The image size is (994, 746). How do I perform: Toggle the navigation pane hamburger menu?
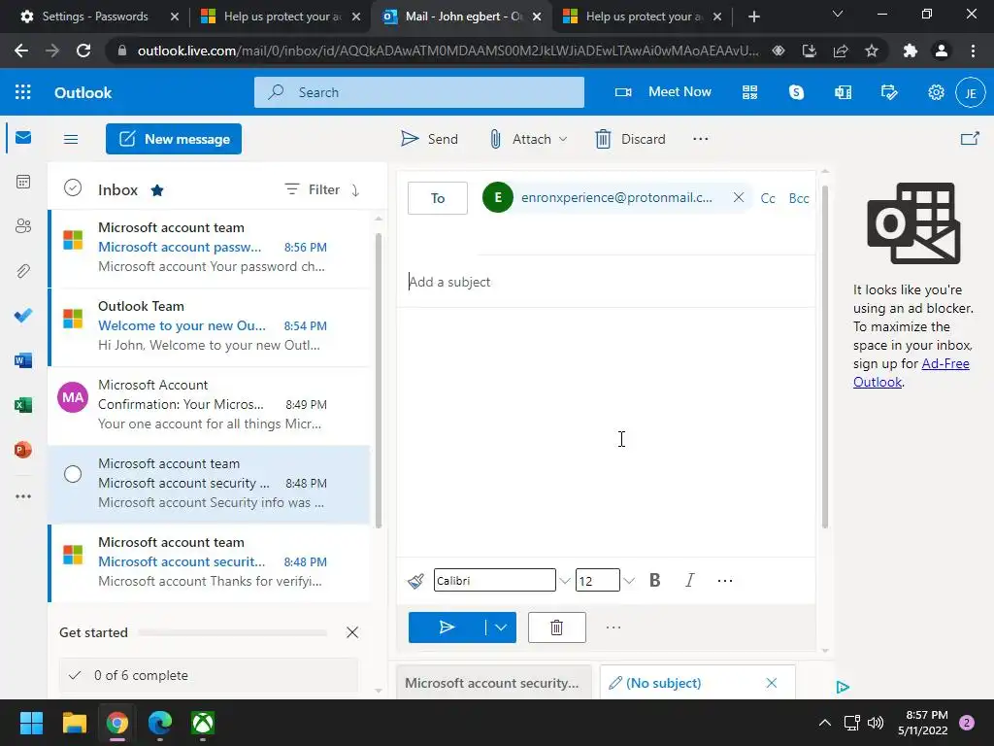[71, 139]
